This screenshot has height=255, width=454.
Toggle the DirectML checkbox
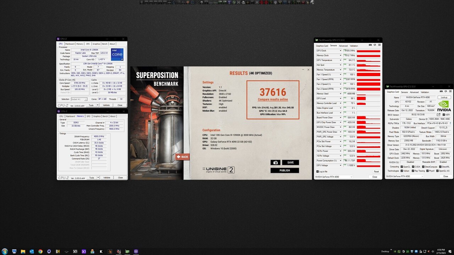440,166
